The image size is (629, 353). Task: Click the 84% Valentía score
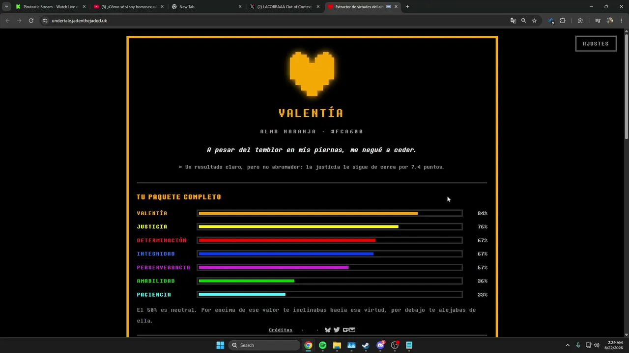point(483,213)
